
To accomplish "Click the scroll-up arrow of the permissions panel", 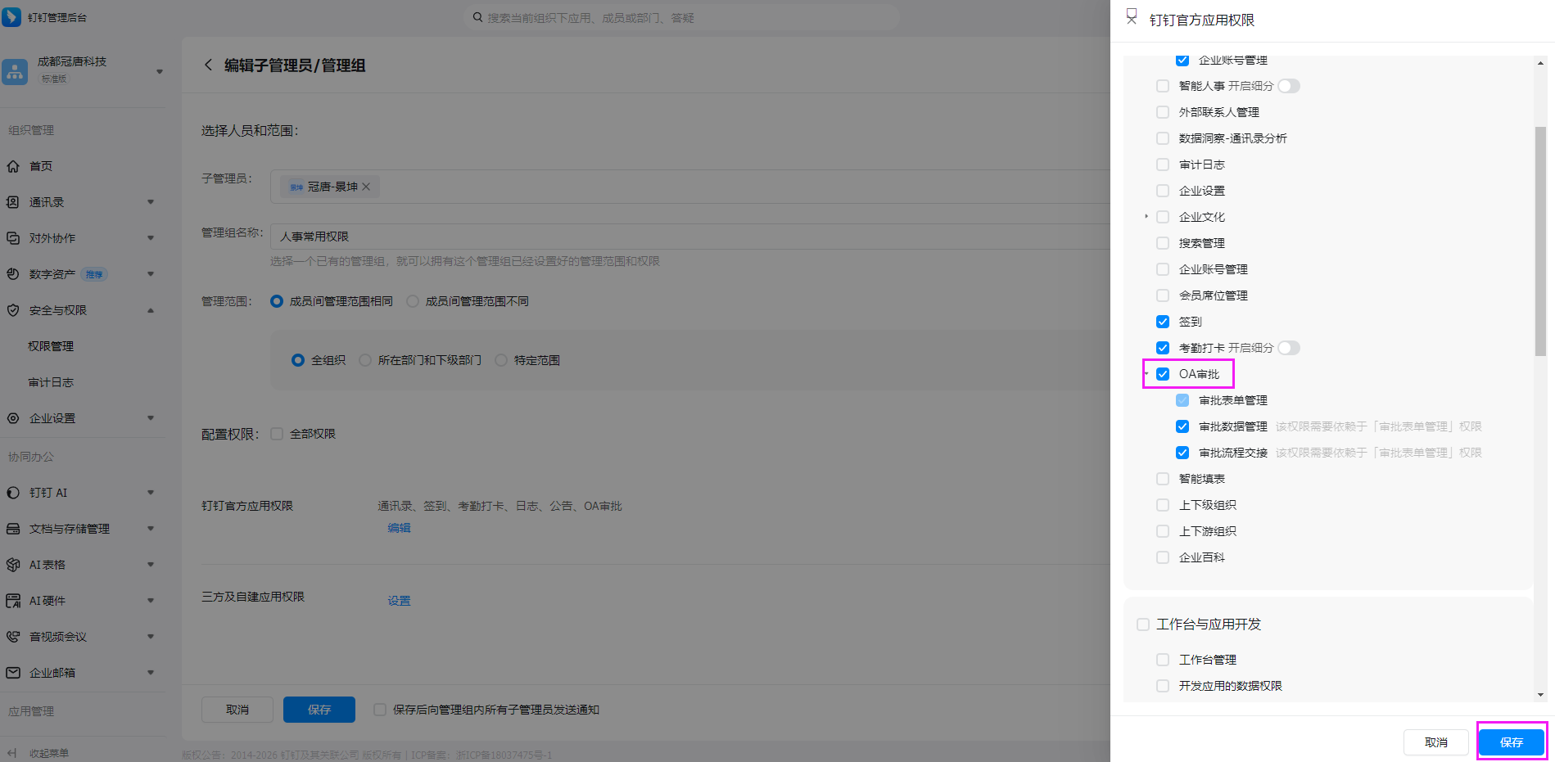I will pos(1540,63).
